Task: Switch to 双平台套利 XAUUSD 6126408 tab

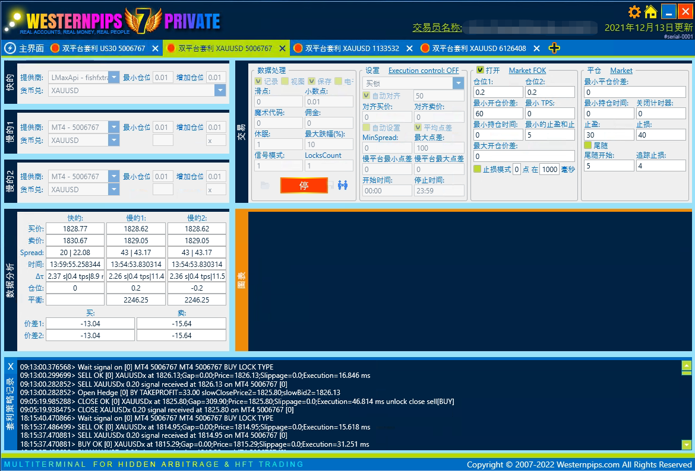Action: tap(479, 48)
